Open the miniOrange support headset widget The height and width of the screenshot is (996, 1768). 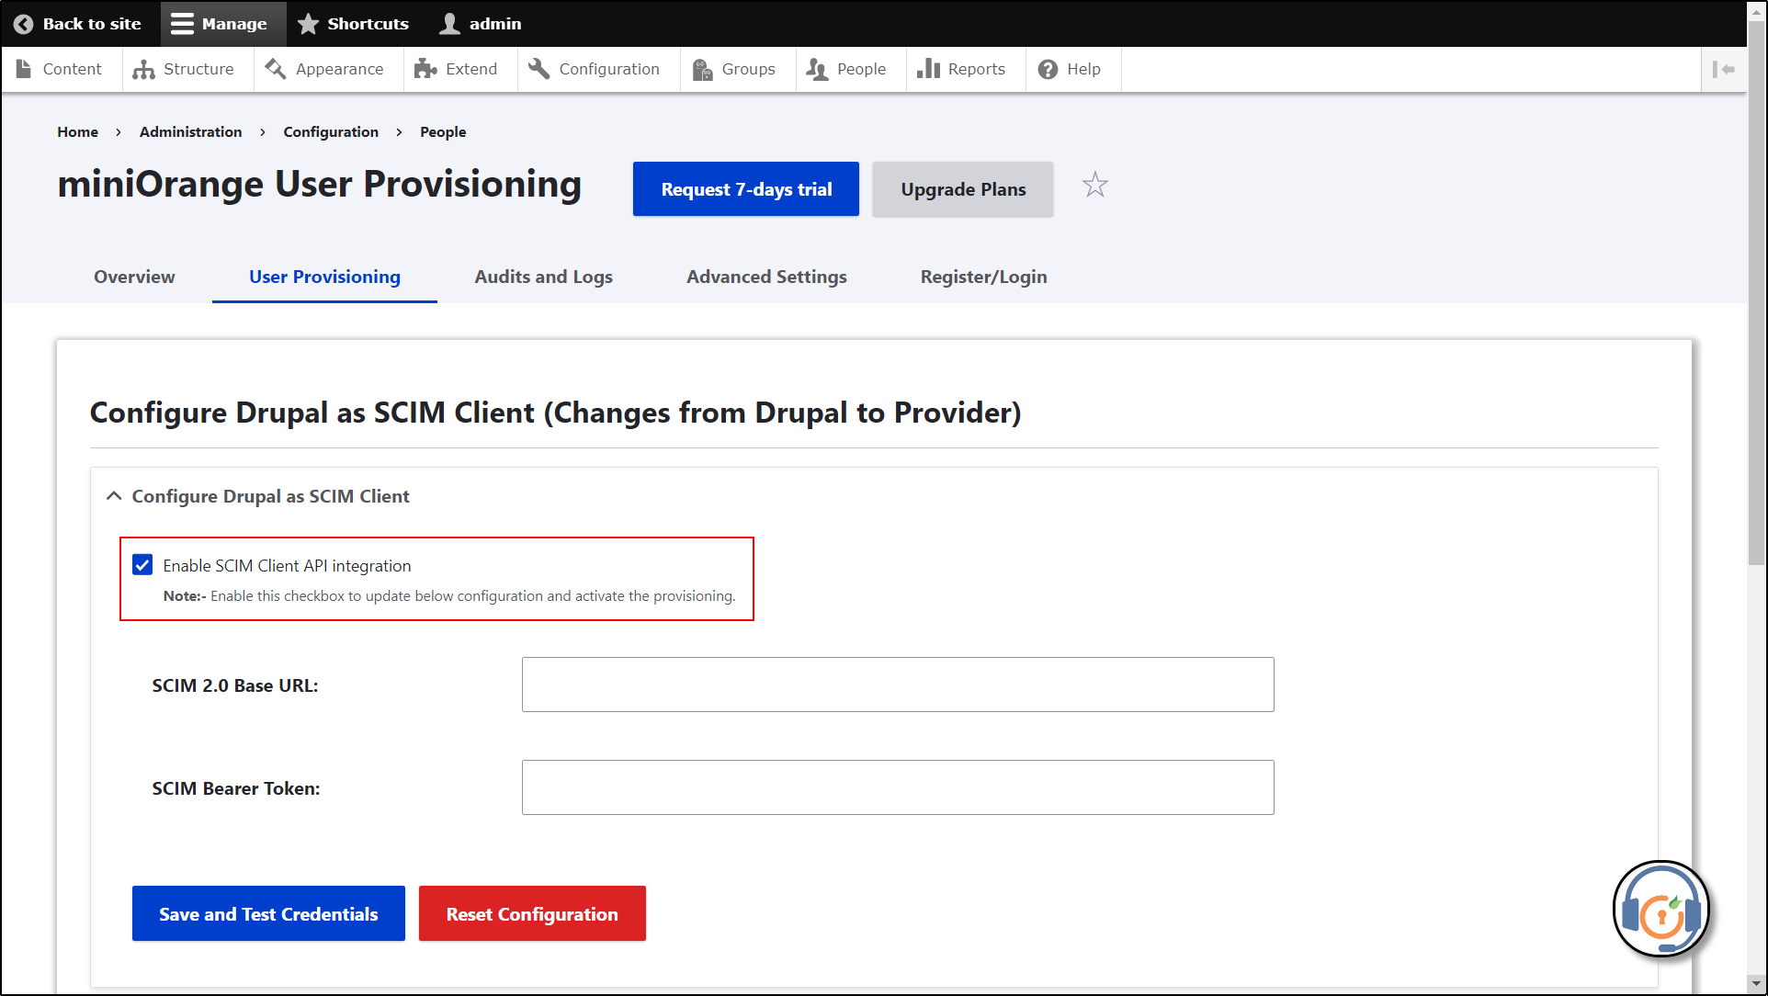click(1661, 909)
